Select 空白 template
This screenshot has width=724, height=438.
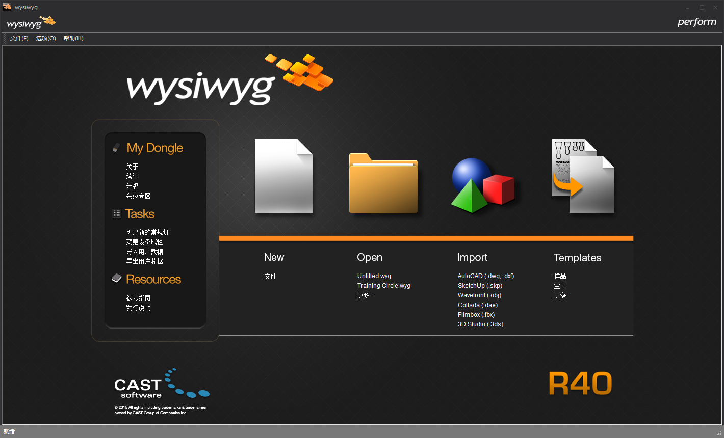coord(560,286)
